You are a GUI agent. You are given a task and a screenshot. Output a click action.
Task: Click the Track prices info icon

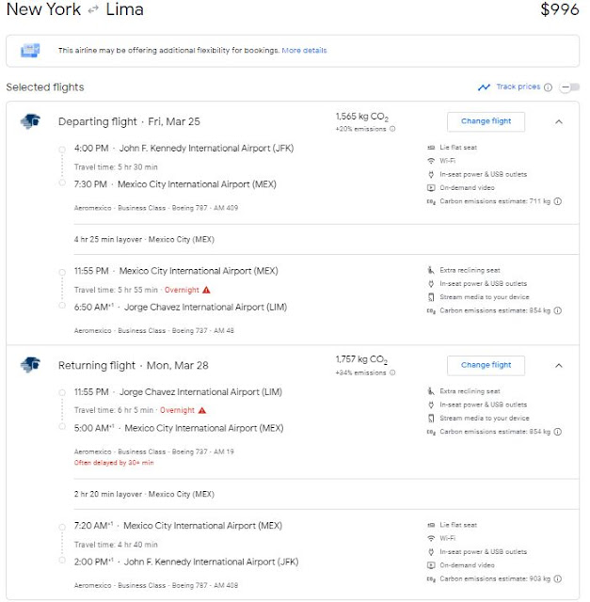[549, 87]
